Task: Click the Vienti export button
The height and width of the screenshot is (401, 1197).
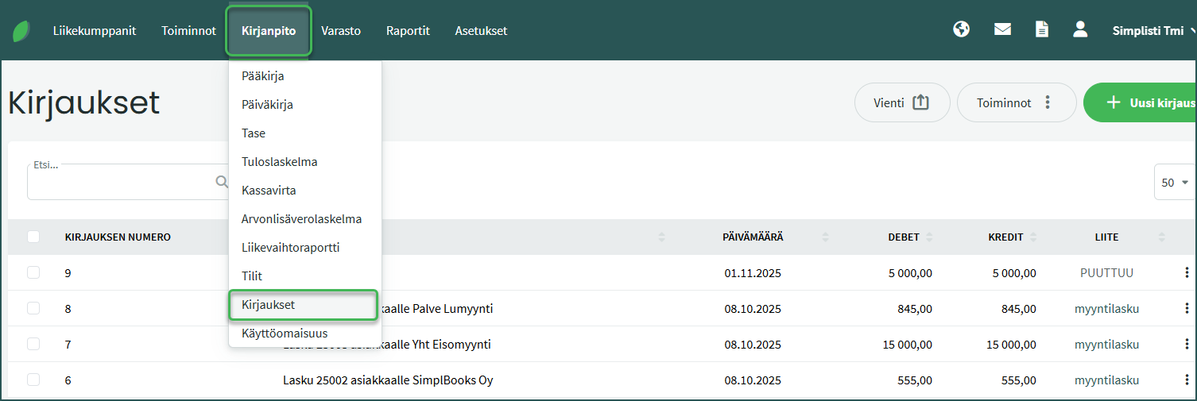Action: (x=901, y=102)
